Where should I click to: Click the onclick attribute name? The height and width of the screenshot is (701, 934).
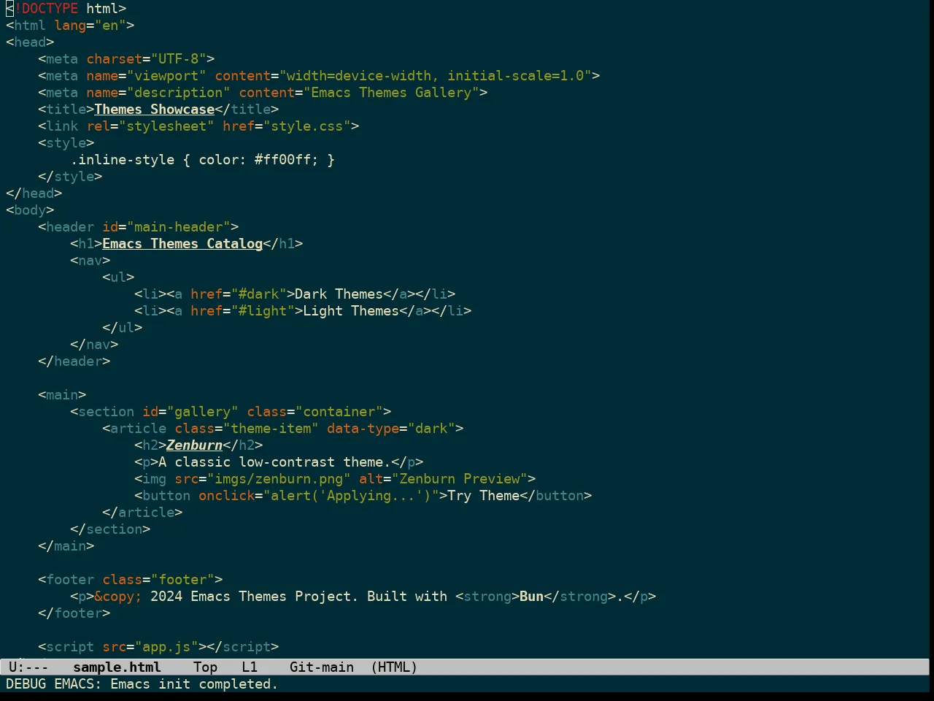point(226,495)
